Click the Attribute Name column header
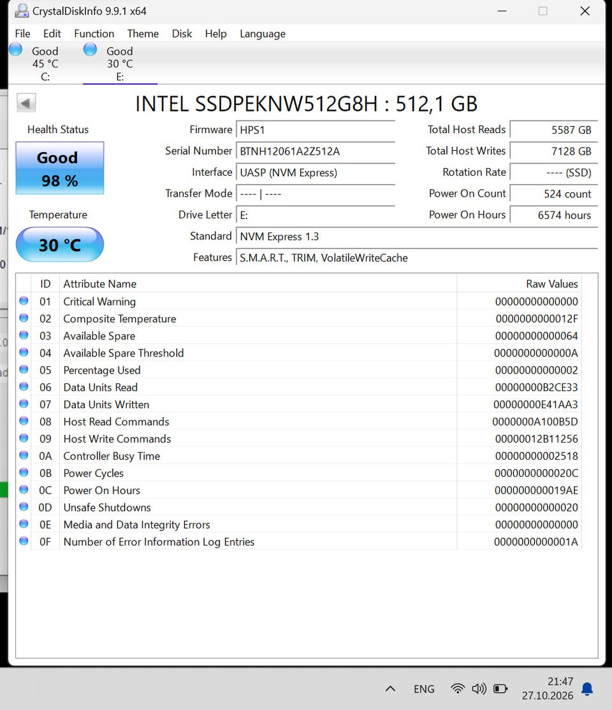 (x=258, y=283)
